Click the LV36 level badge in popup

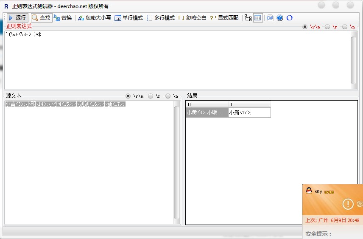(329, 192)
